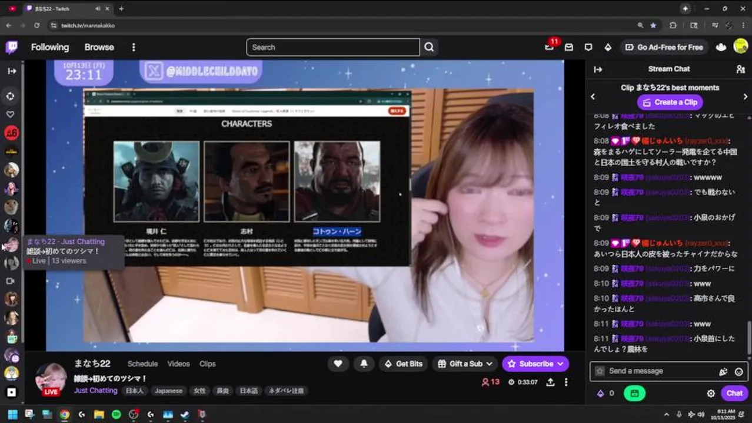Click Go Ad-Free for Free button
Viewport: 752px width, 423px height.
pos(664,47)
